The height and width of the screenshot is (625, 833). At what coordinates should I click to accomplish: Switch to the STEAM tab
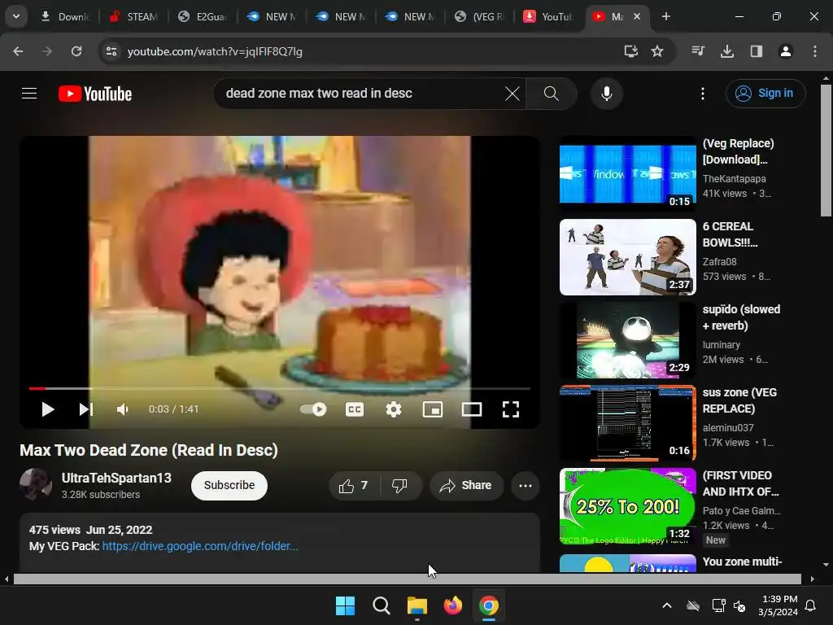(x=134, y=16)
